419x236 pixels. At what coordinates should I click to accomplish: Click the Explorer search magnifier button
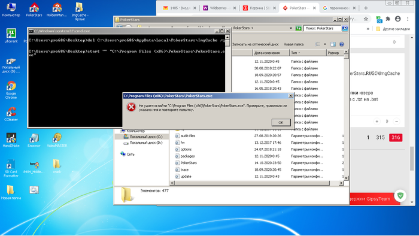click(x=345, y=28)
